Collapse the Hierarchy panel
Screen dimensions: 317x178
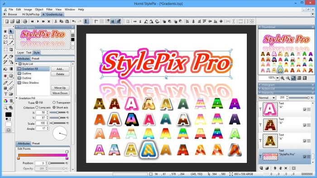[260, 93]
